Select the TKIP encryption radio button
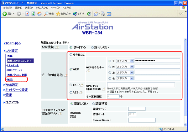Image resolution: width=188 pixels, height=132 pixels. coord(71,85)
